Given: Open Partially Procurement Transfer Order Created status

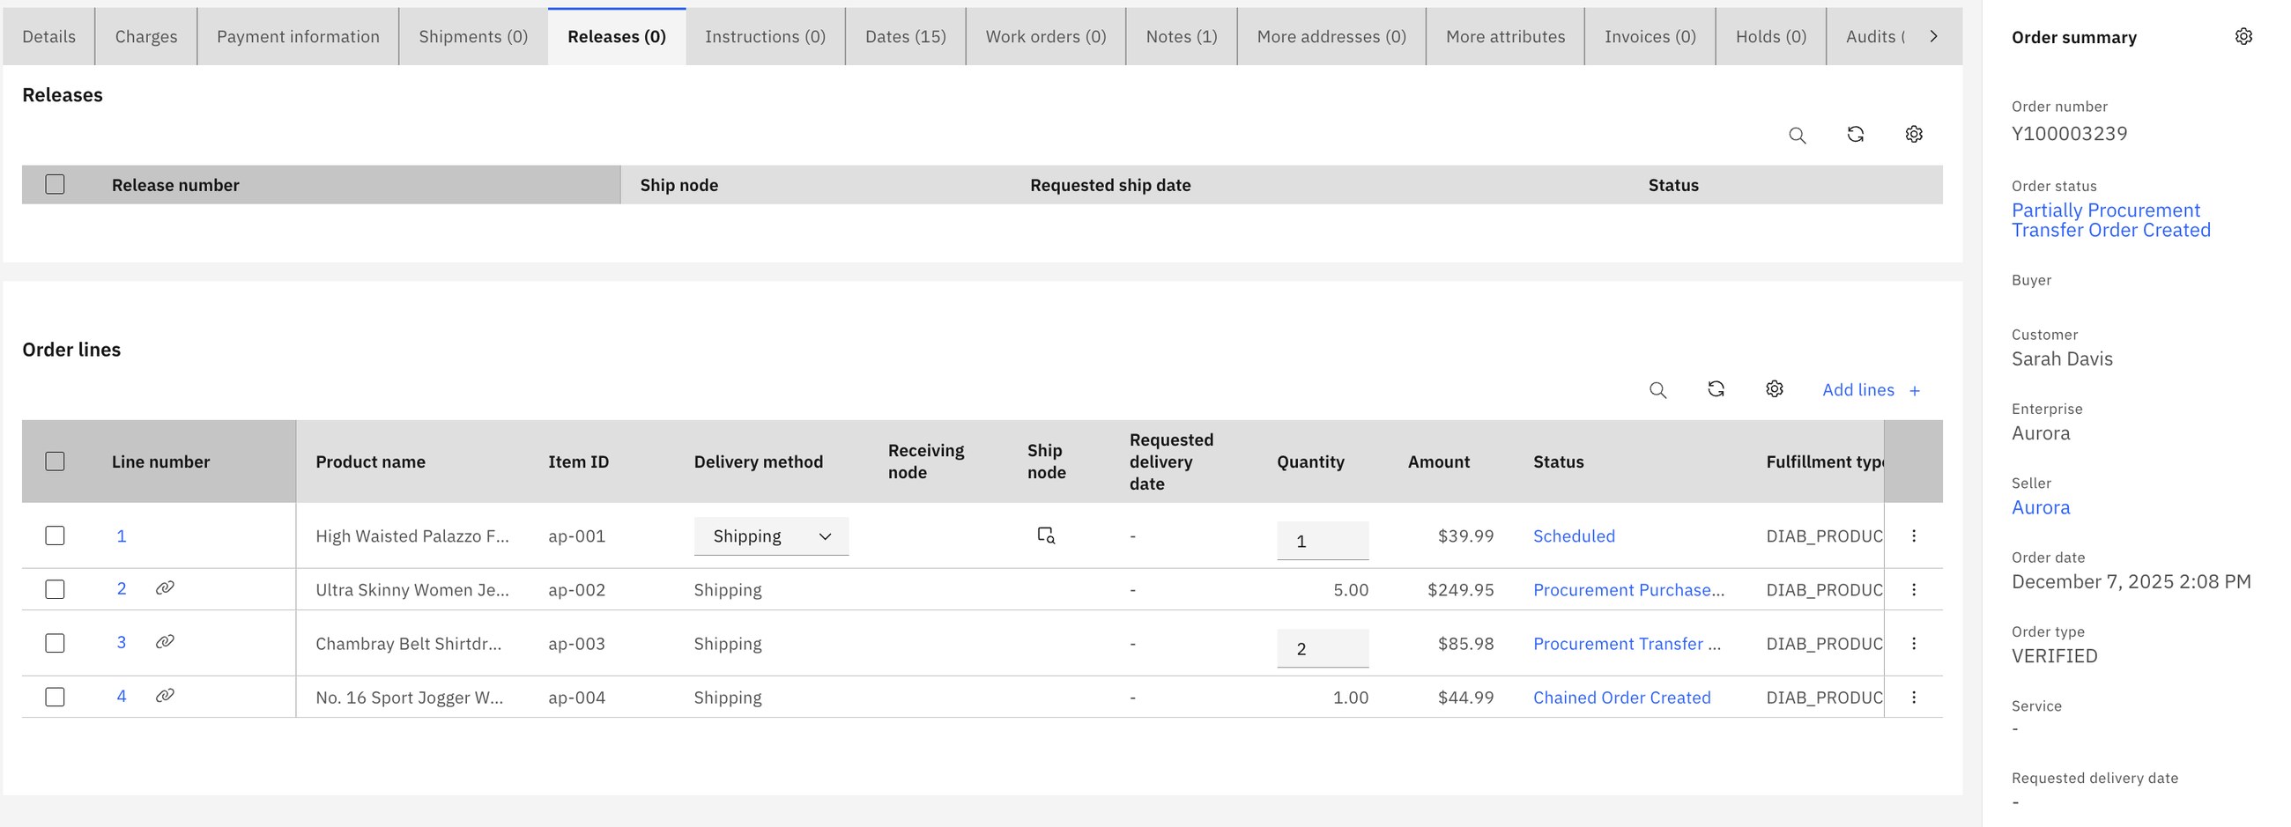Looking at the screenshot, I should [x=2110, y=220].
